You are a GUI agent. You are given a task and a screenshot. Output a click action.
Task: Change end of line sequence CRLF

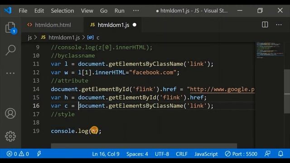tap(182, 154)
